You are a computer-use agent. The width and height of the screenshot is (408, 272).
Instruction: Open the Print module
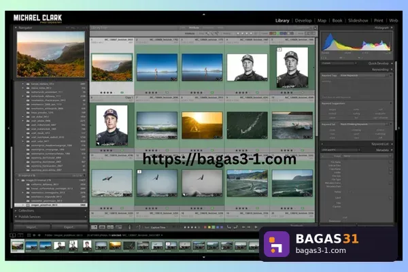click(379, 20)
